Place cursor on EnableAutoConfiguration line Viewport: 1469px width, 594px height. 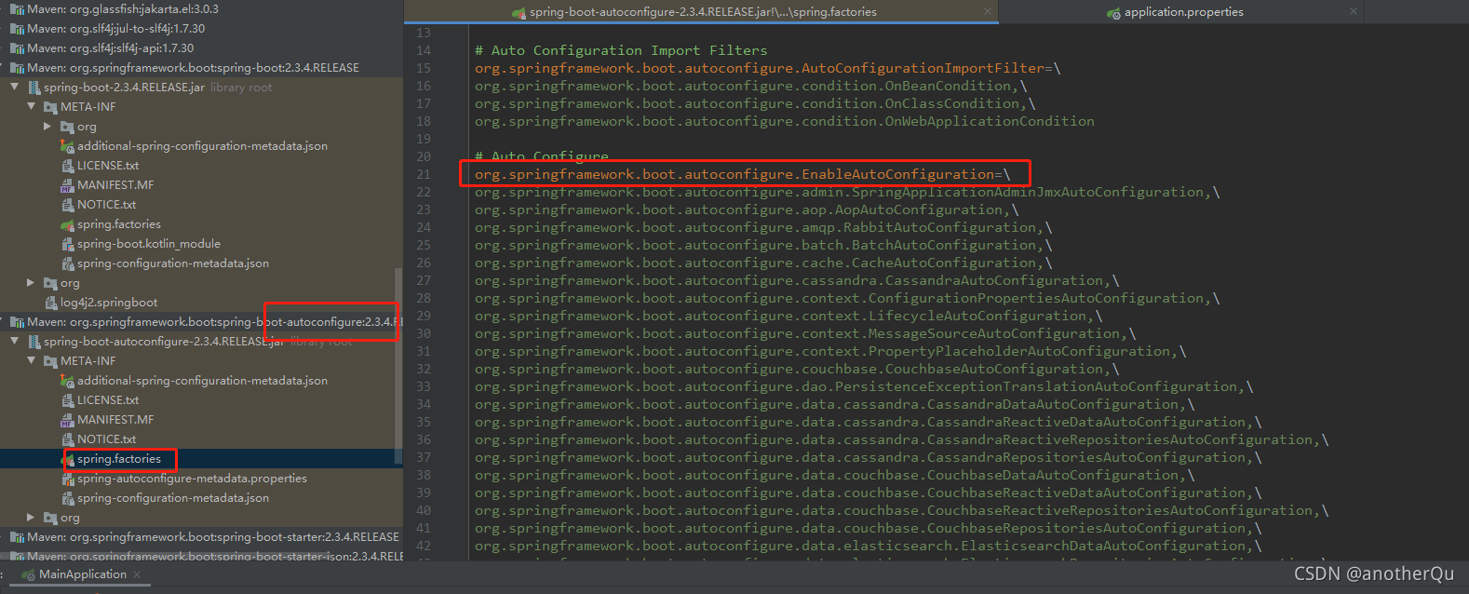[x=742, y=174]
